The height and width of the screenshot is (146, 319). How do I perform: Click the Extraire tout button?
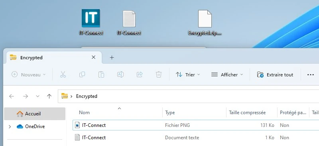point(275,74)
